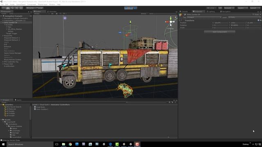Open the Tag dropdown in Inspector

pyautogui.click(x=204, y=17)
